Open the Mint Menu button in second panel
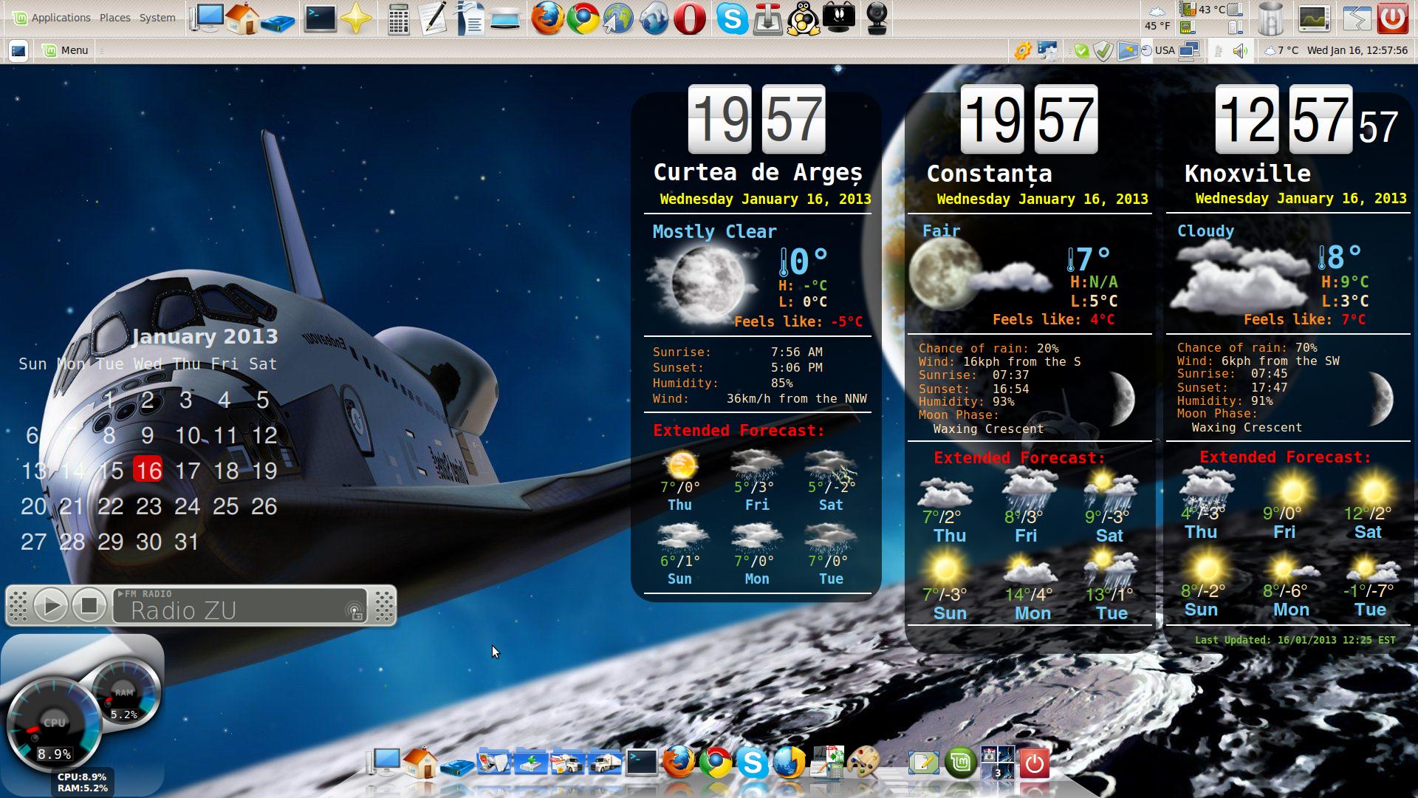 coord(66,50)
